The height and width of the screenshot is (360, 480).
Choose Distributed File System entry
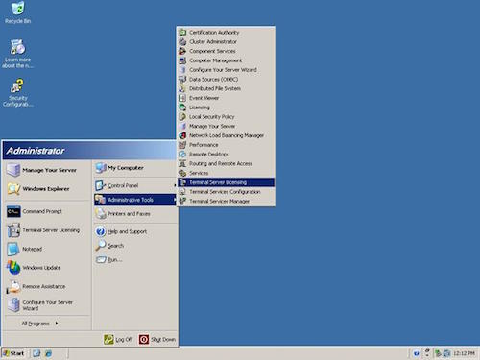pos(226,88)
